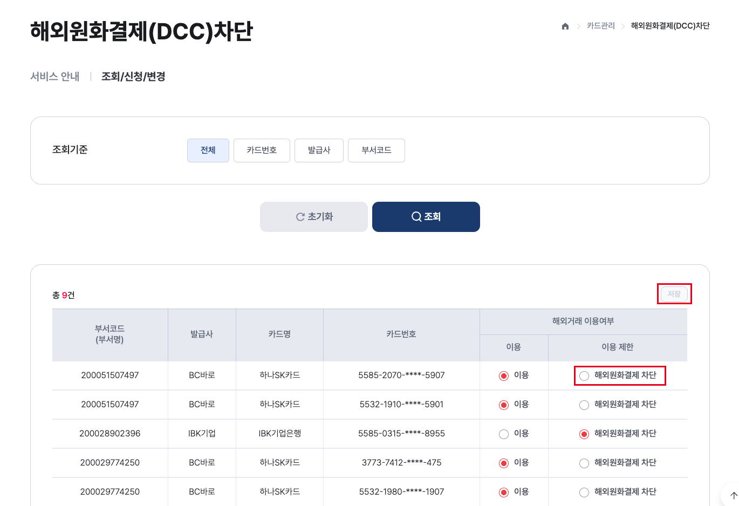Click card number 5585-2070-****-5907

pos(401,375)
